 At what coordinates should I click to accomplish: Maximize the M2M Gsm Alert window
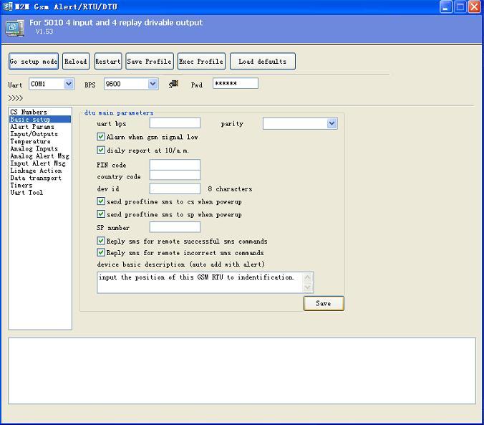(x=460, y=6)
